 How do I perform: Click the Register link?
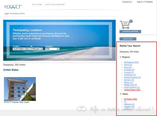coord(150,2)
